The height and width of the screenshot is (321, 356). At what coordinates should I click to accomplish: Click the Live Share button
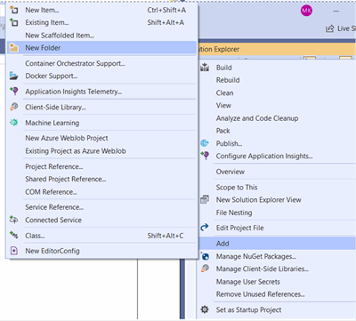(x=340, y=28)
